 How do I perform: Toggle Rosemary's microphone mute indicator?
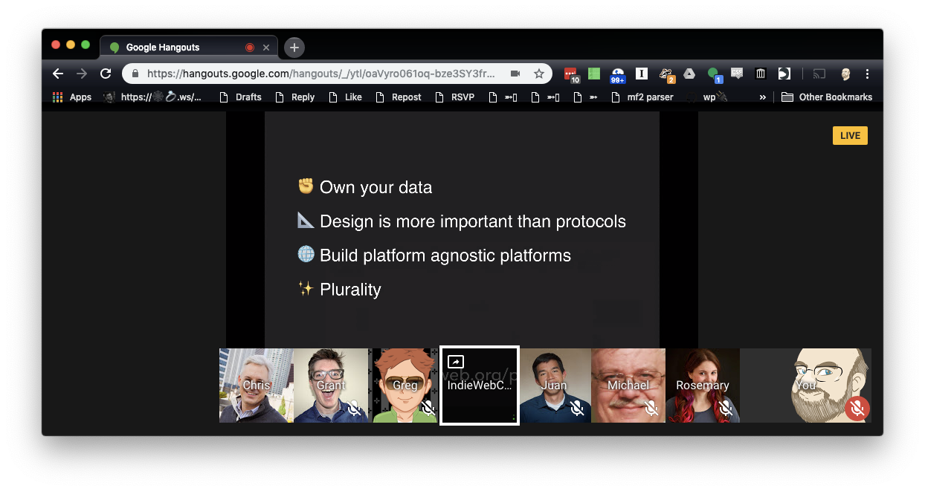tap(725, 409)
